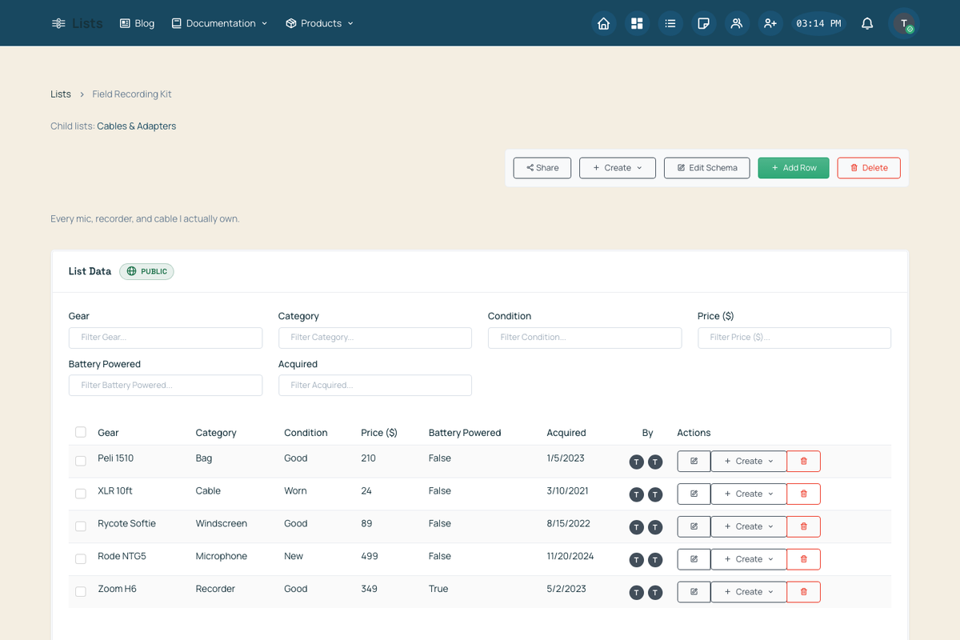Open the lists icon in navbar
The width and height of the screenshot is (960, 640).
(x=670, y=23)
